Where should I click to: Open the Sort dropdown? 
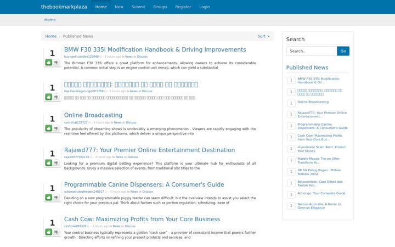click(x=263, y=36)
